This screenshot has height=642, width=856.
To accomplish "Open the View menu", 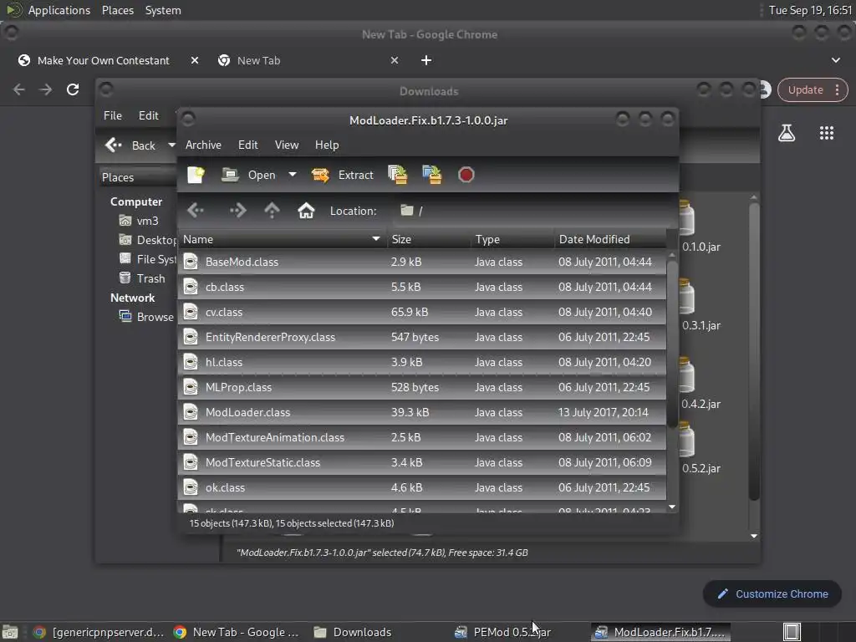I will pos(287,145).
